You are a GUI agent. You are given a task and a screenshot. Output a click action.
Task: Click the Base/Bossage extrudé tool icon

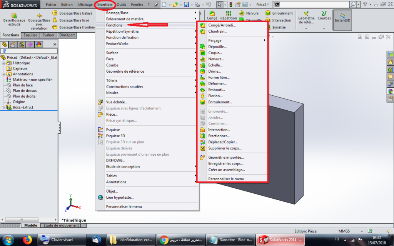[14, 15]
